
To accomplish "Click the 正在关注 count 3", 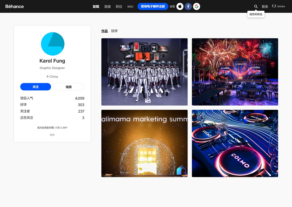I will click(x=83, y=118).
